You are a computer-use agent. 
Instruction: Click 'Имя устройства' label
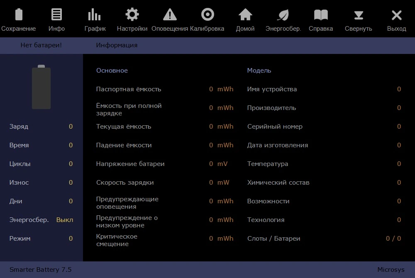pyautogui.click(x=272, y=89)
